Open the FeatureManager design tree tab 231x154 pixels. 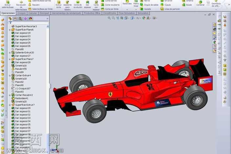point(10,19)
